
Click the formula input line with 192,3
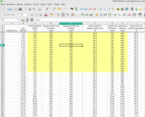point(90,20)
